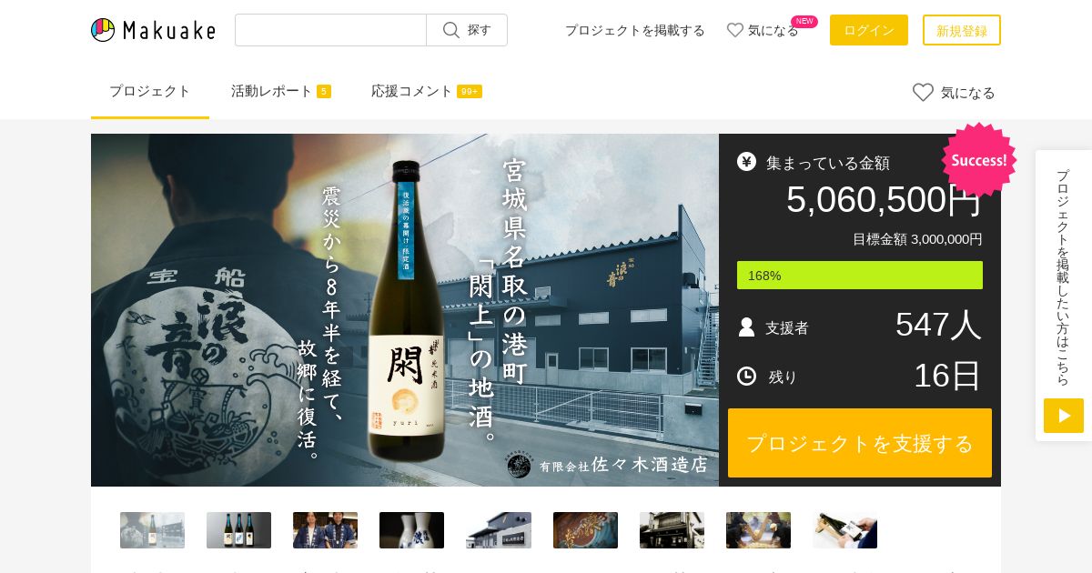The image size is (1092, 573).
Task: Click the main project banner image
Action: [405, 310]
